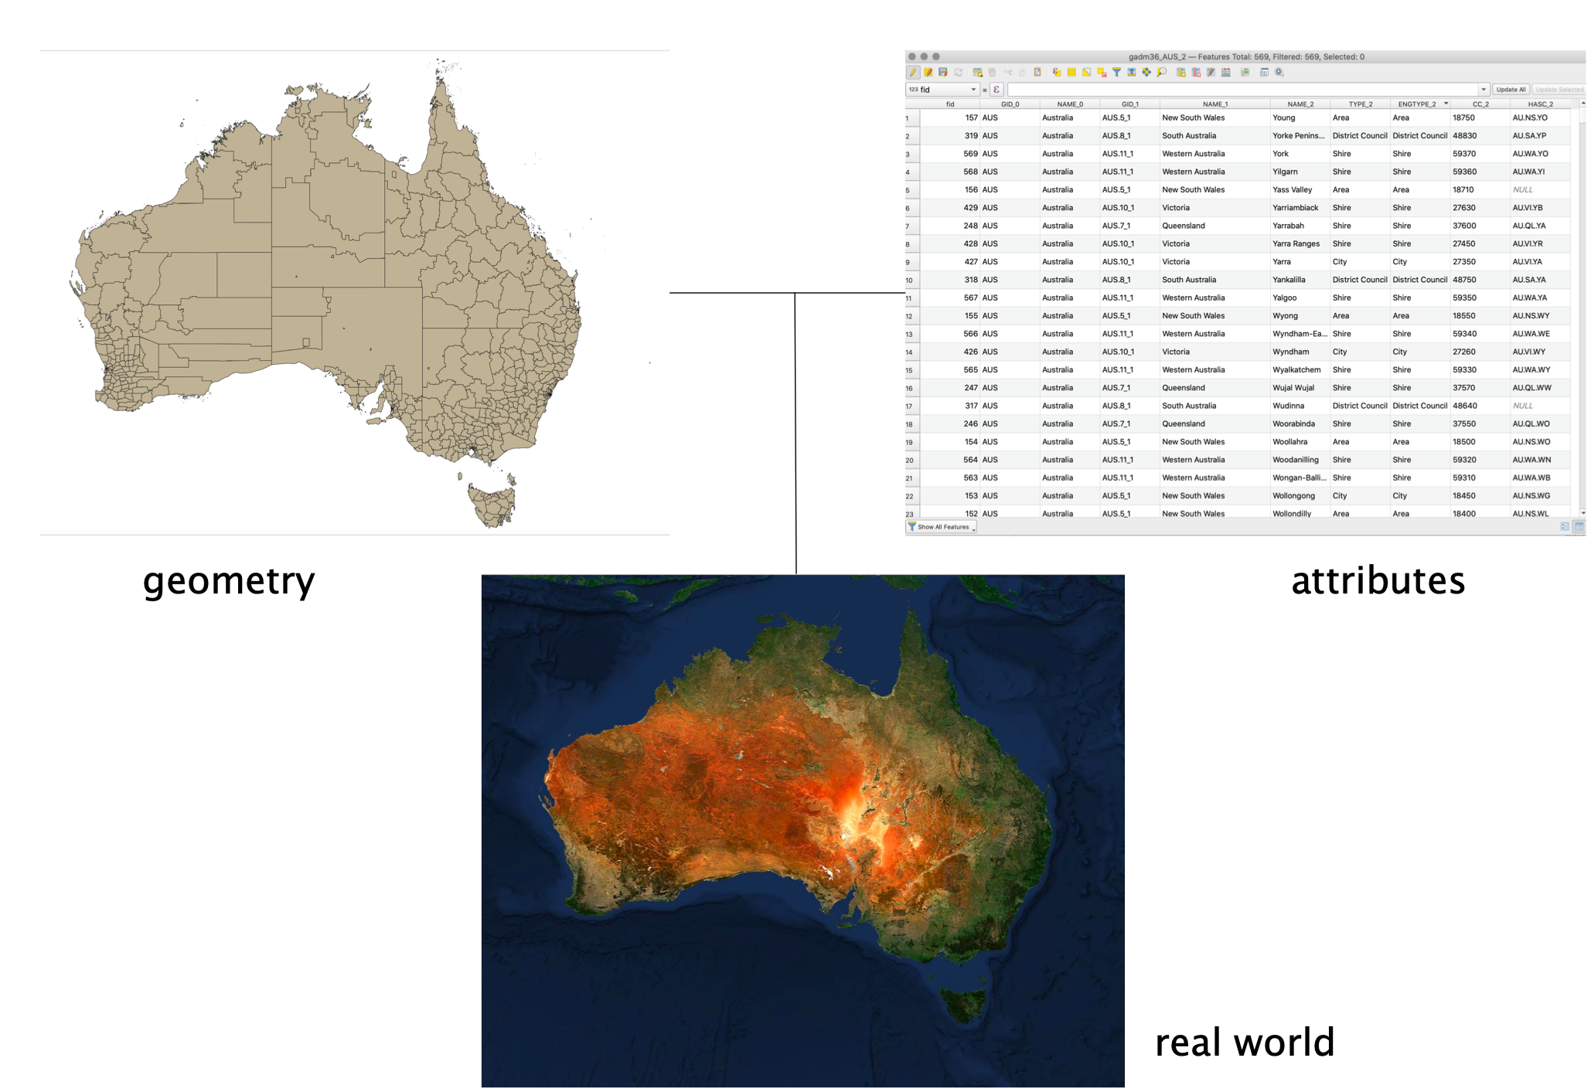This screenshot has width=1591, height=1092.
Task: Click the Update All button
Action: click(x=1511, y=90)
